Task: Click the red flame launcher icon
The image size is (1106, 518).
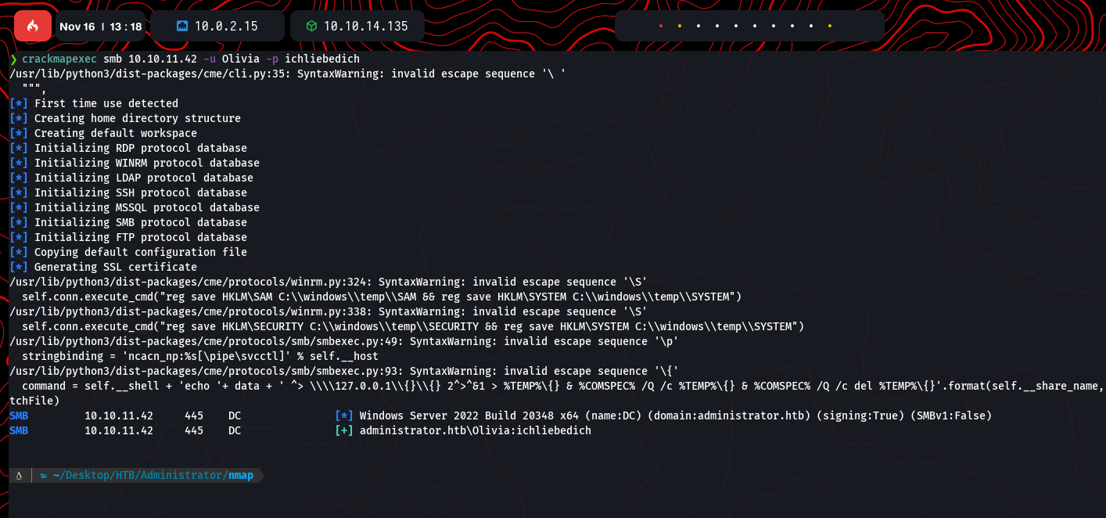Action: point(33,26)
